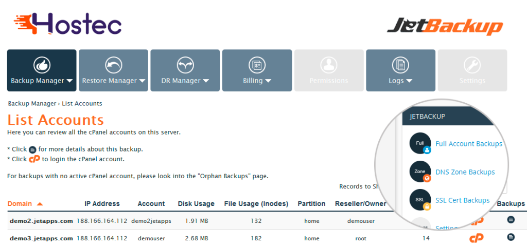
Task: Open the Billing menu label
Action: 253,81
